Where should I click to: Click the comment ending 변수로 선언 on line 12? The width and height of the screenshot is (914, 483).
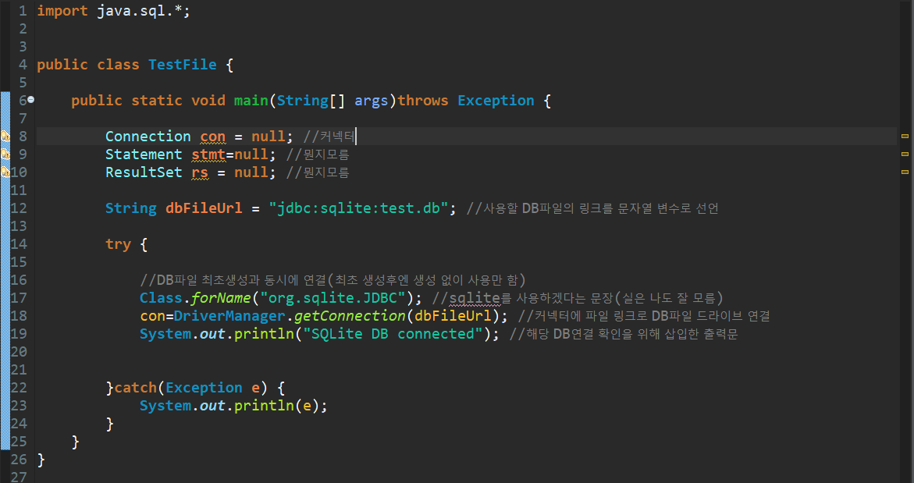coord(592,208)
